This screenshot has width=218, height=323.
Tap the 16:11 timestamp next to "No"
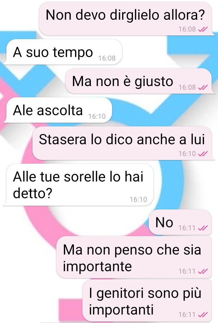point(187,228)
